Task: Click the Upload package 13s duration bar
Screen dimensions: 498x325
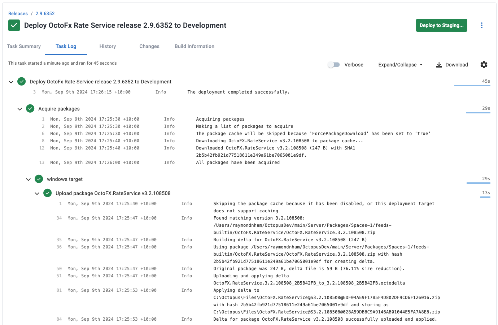Action: click(485, 197)
